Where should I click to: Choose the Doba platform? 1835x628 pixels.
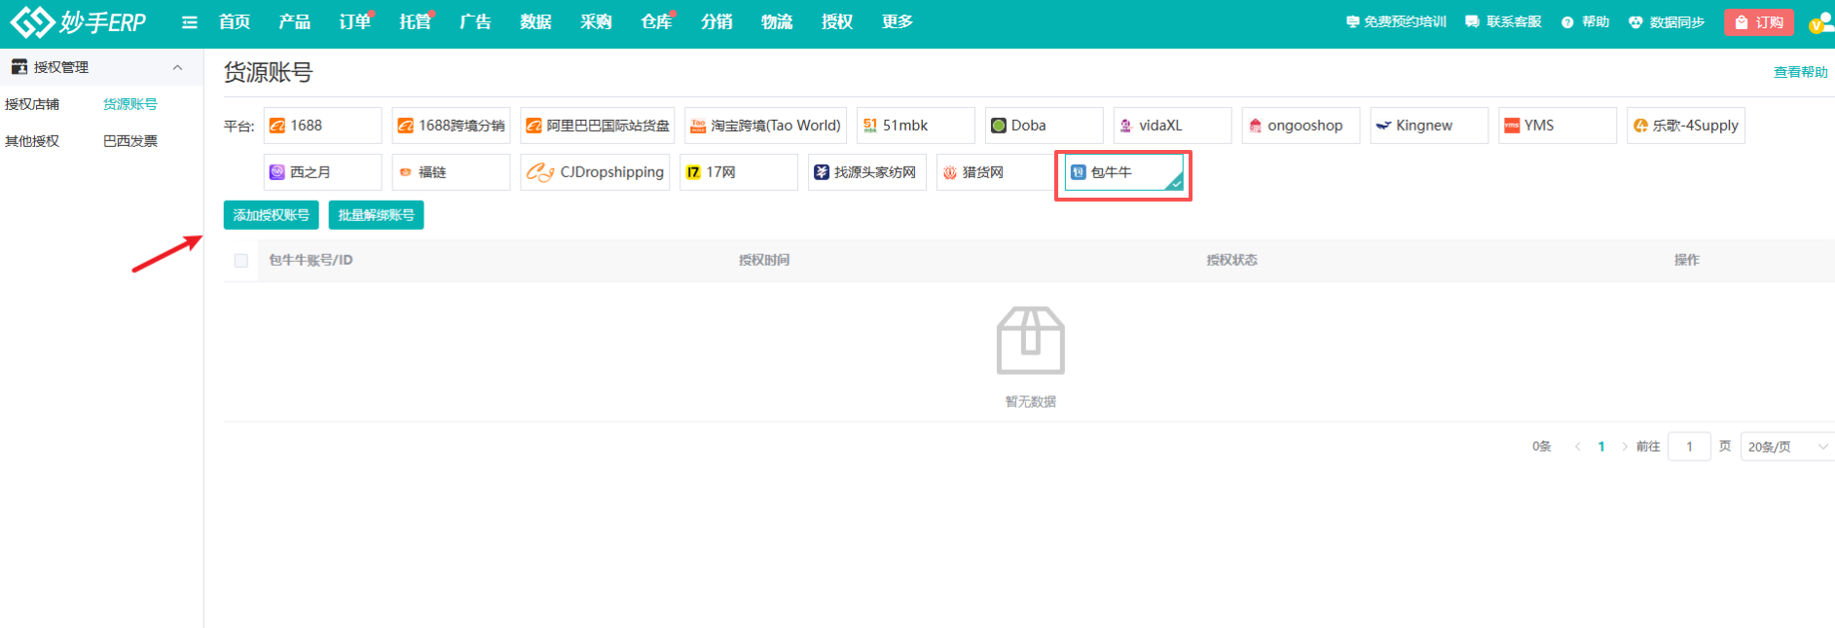coord(1044,126)
